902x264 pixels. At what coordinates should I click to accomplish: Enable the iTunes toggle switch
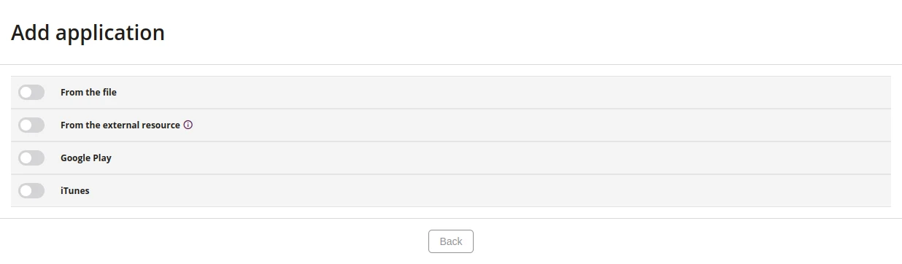[31, 190]
